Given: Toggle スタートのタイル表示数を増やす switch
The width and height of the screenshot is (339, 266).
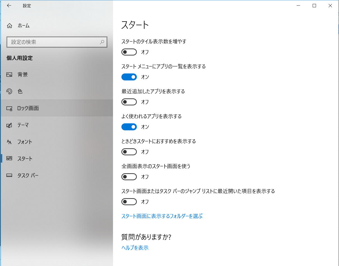Looking at the screenshot, I should point(129,52).
